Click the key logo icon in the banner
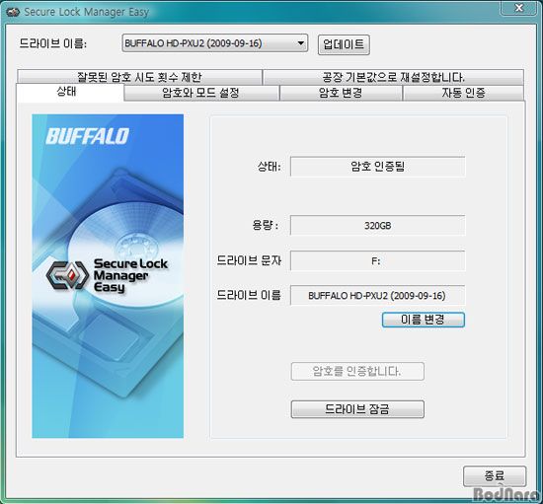 (67, 275)
